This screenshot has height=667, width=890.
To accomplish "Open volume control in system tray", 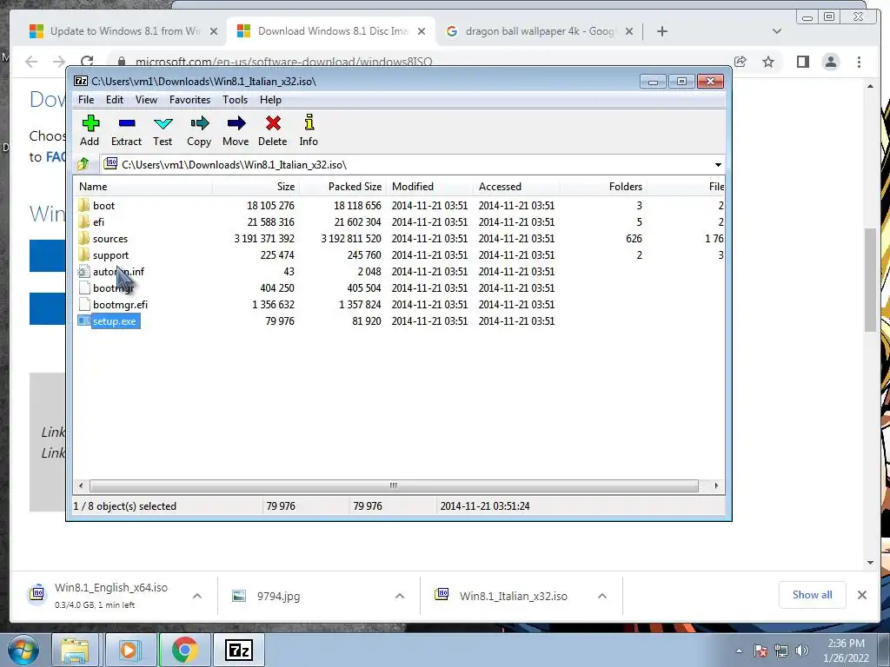I will pos(802,650).
